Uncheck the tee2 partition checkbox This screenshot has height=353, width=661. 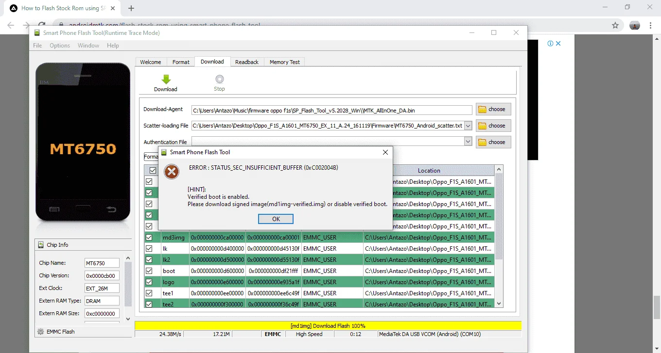[149, 305]
